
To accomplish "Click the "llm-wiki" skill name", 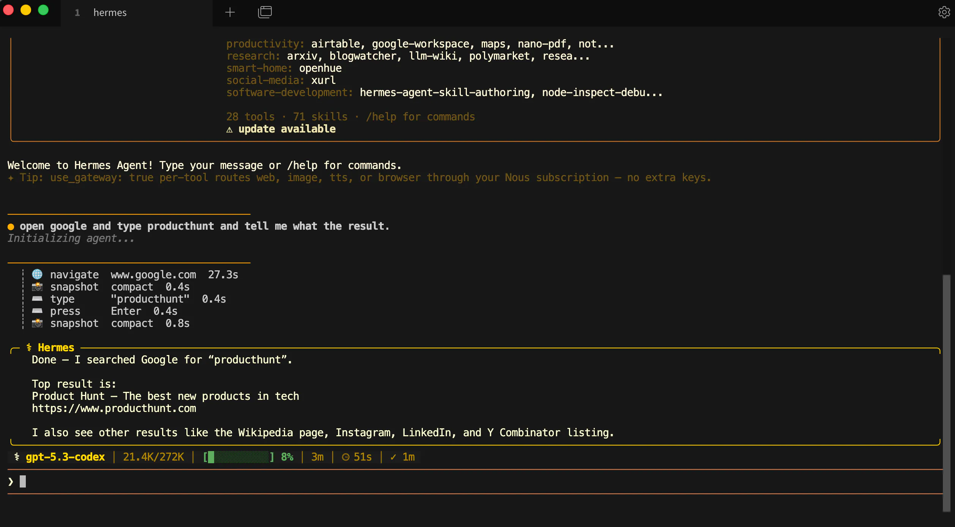I will click(x=433, y=56).
